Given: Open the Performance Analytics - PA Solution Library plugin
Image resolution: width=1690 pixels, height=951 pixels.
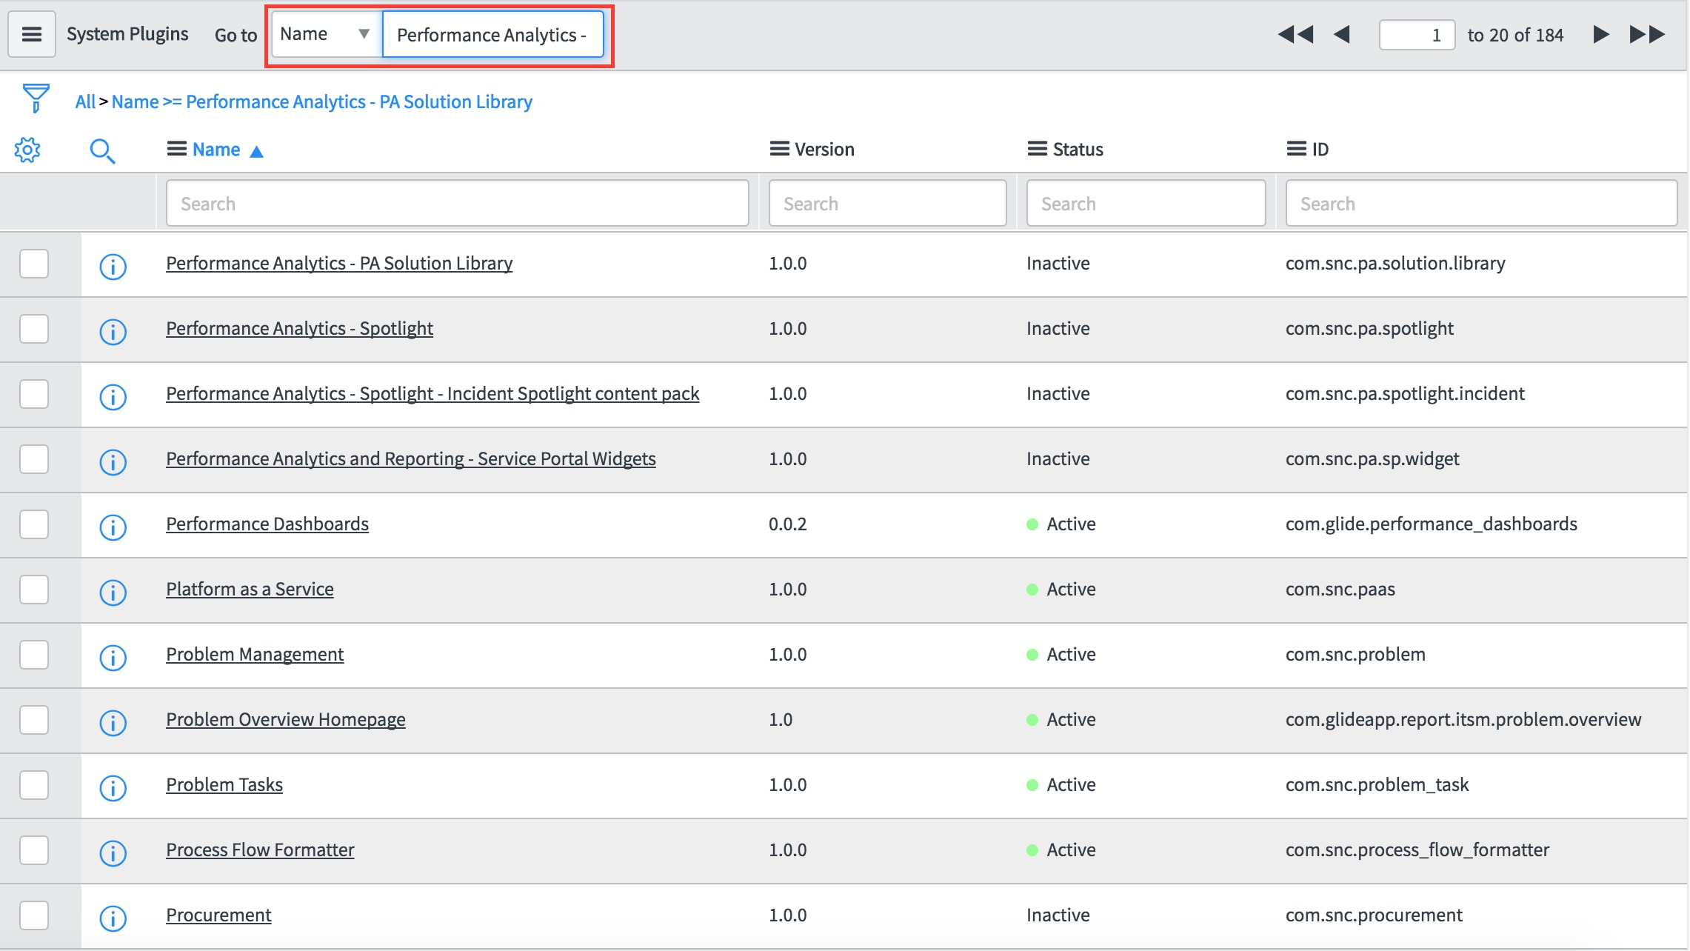Looking at the screenshot, I should tap(339, 263).
